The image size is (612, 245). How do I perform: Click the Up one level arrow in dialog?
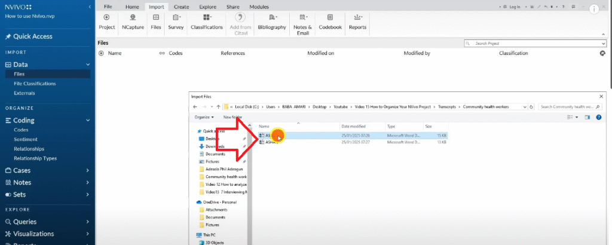218,107
